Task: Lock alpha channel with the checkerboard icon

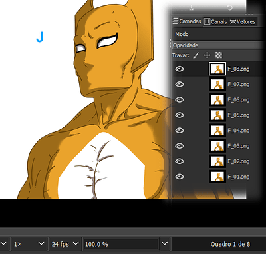Action: [x=219, y=55]
